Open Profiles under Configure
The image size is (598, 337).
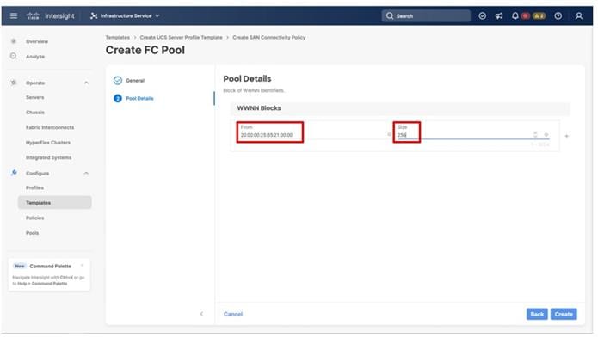pos(34,187)
